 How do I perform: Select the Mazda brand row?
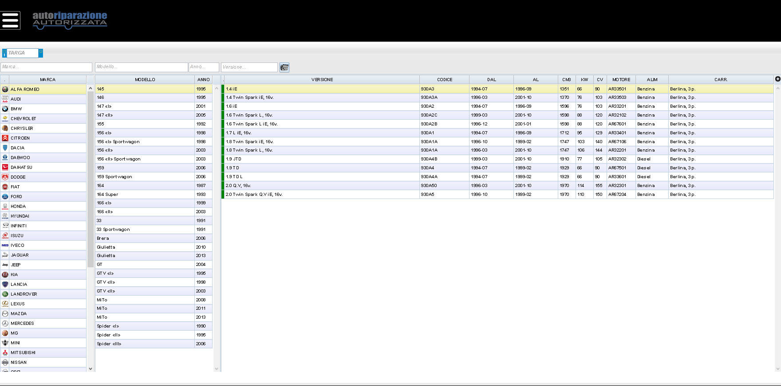coord(43,314)
